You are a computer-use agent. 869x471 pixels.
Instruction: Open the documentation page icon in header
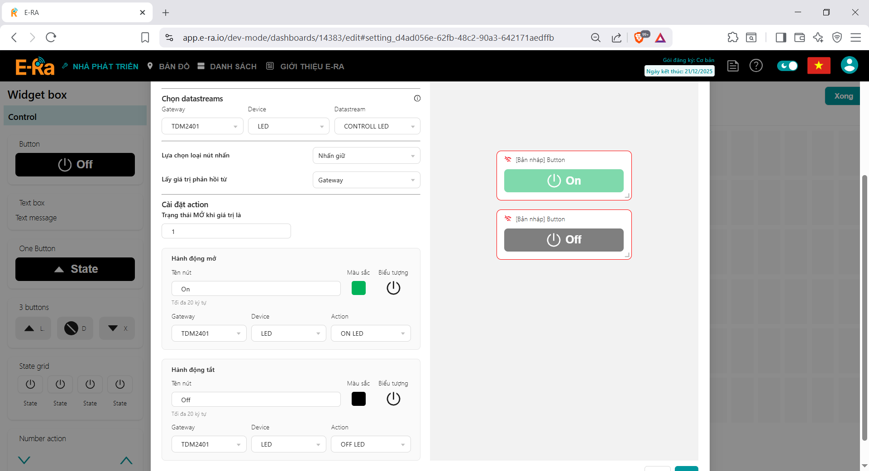733,66
